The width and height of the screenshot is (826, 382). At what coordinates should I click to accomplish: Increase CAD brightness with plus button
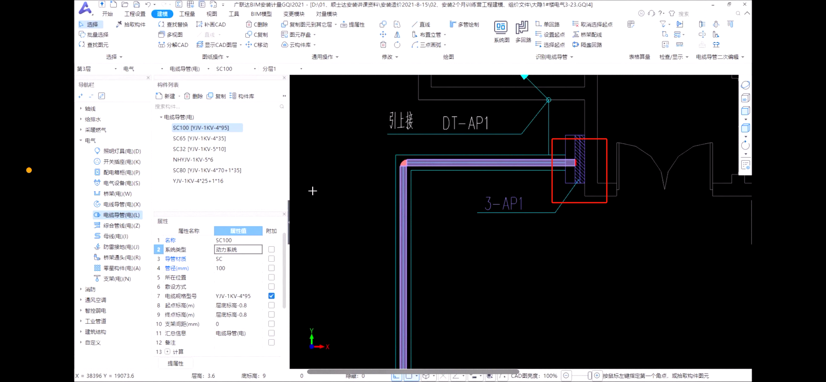coord(597,376)
